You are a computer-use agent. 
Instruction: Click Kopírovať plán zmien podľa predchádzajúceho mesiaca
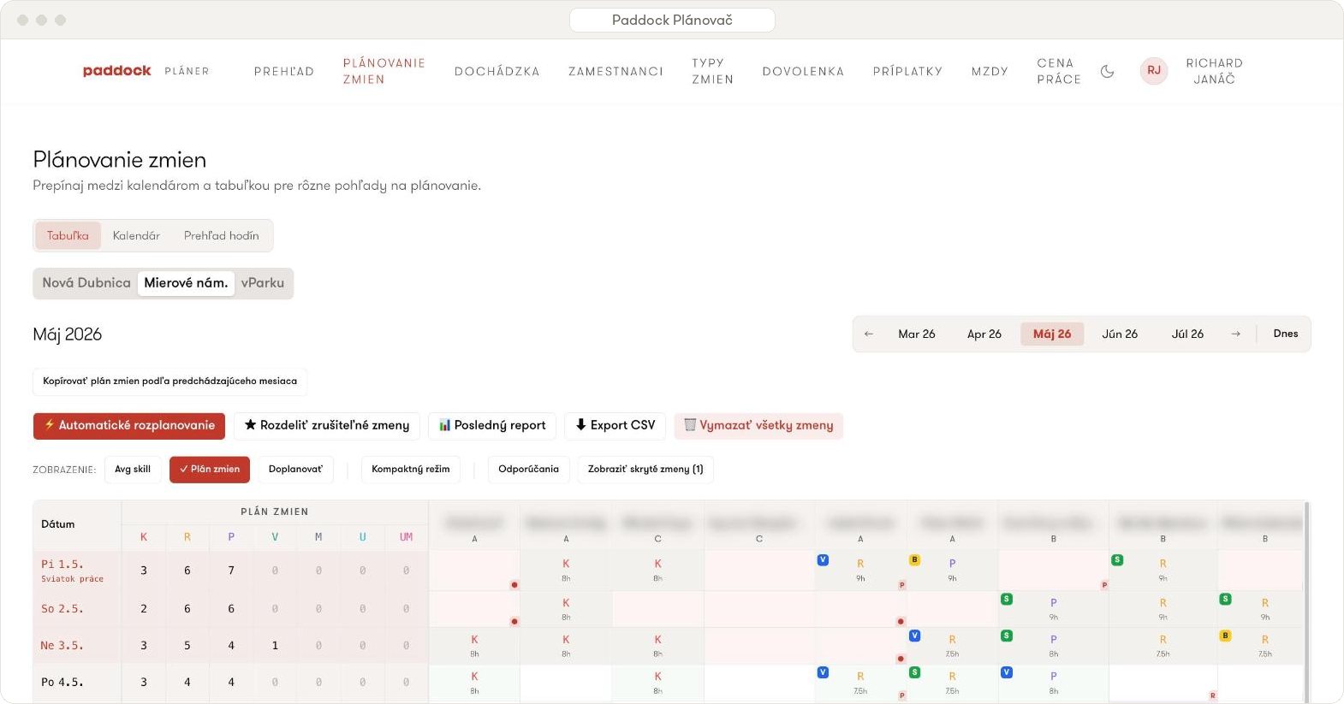coord(170,382)
